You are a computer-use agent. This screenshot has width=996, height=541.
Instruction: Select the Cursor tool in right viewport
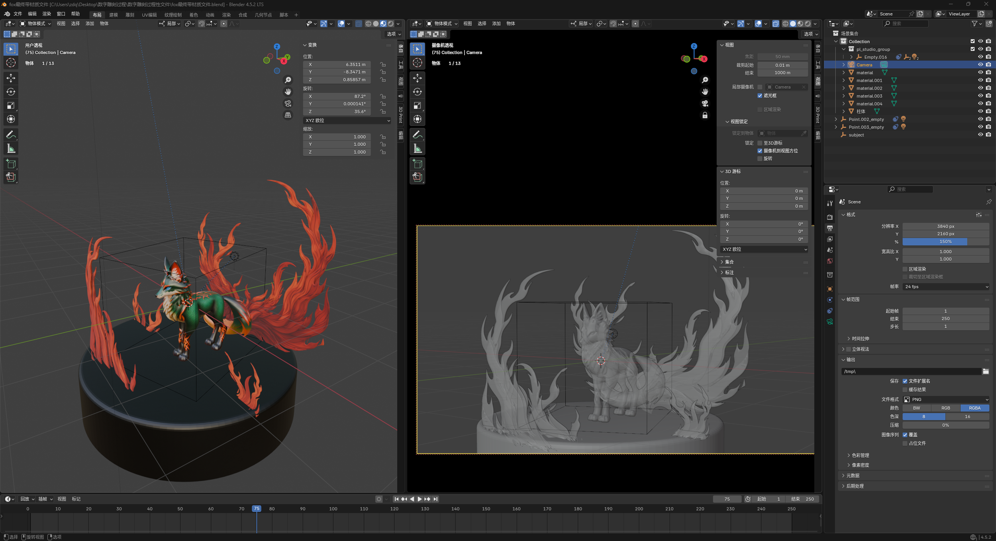coord(417,63)
